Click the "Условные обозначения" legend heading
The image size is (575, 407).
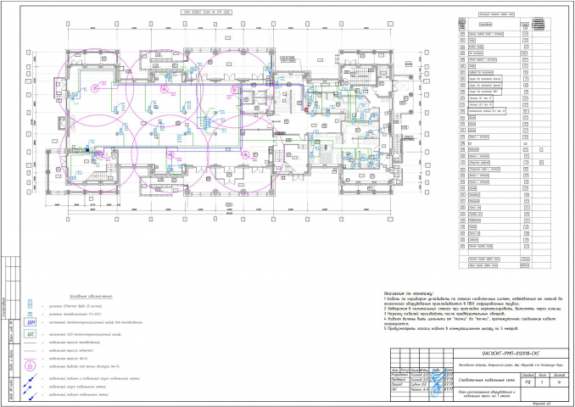pyautogui.click(x=91, y=296)
